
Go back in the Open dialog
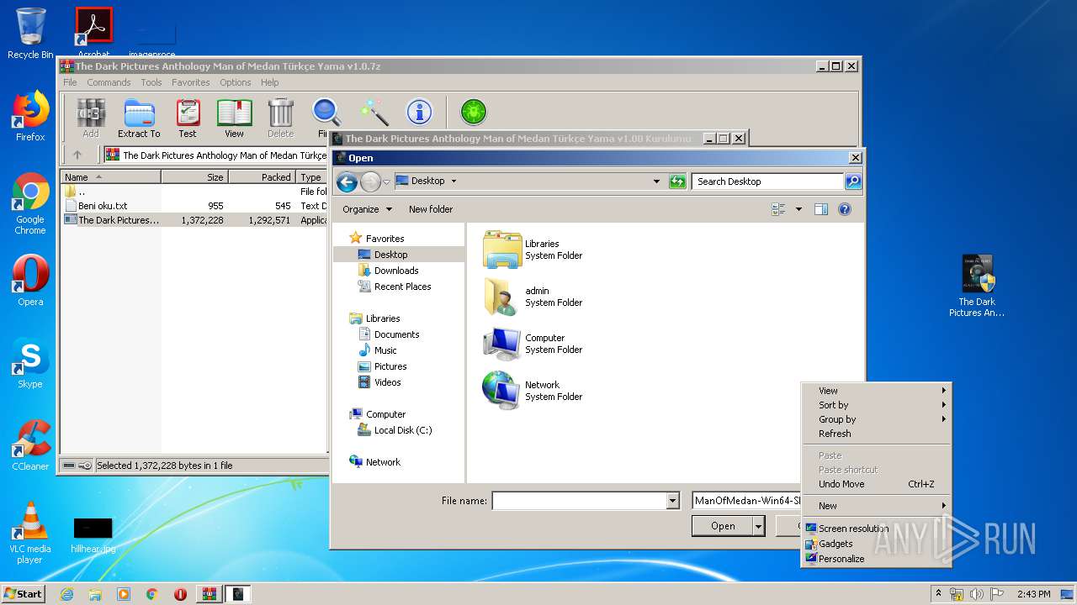(347, 181)
